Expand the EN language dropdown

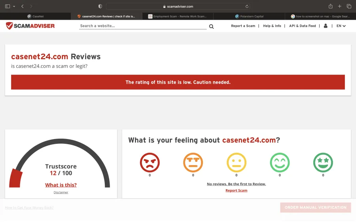point(341,26)
